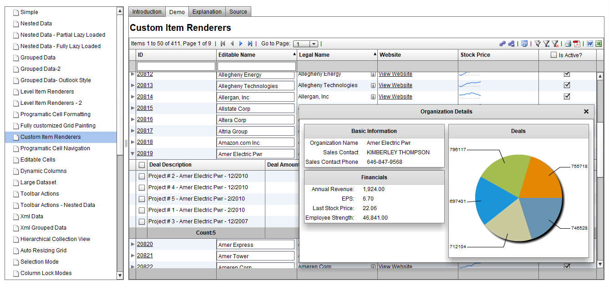Open ID link 20821
The image size is (609, 285).
145,256
